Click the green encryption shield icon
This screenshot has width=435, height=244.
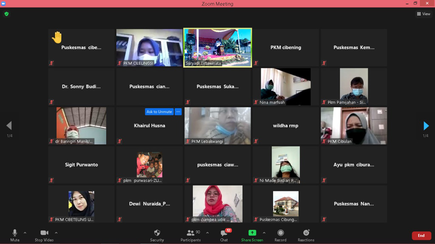(7, 14)
